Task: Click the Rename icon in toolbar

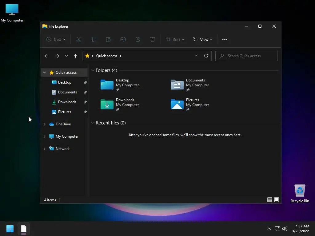Action: (123, 40)
